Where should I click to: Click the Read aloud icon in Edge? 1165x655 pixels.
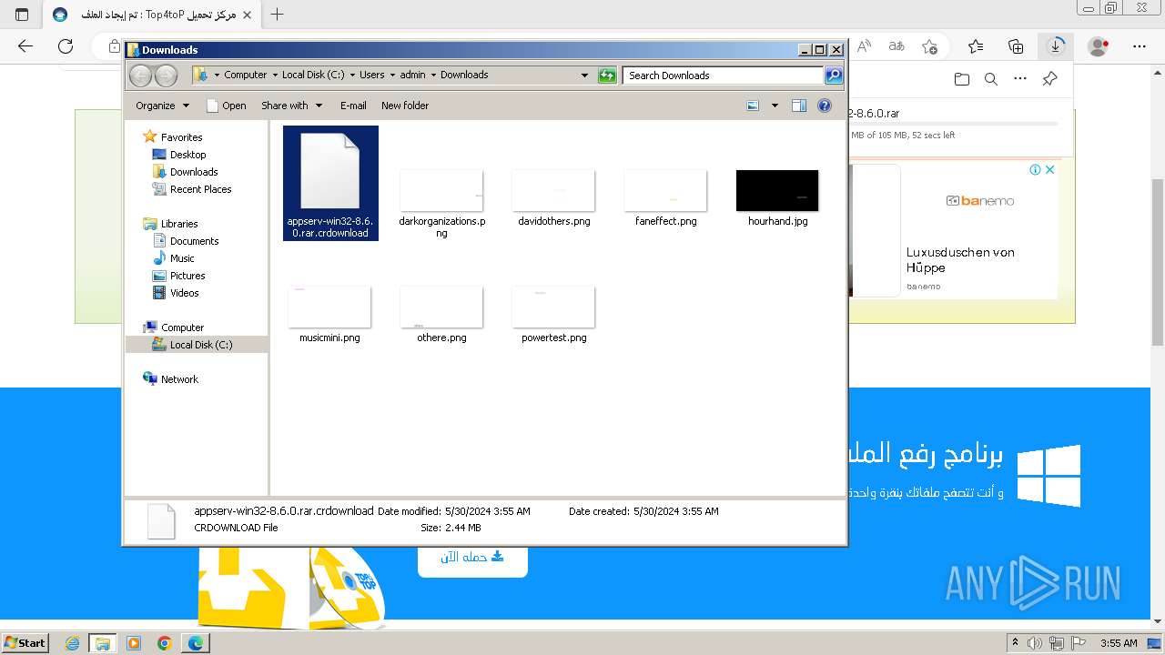click(865, 45)
